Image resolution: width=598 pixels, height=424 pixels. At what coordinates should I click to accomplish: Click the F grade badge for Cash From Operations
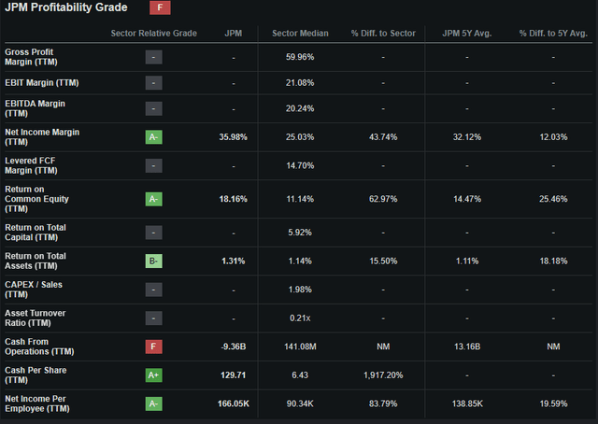coord(153,346)
